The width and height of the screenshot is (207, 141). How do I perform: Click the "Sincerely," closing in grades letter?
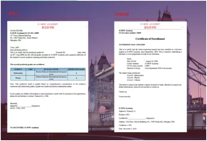pyautogui.click(x=14, y=103)
